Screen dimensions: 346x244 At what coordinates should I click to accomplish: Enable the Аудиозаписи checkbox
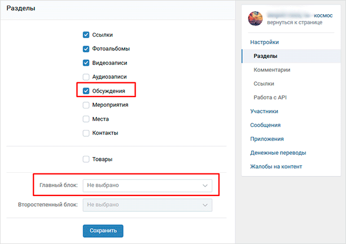86,77
